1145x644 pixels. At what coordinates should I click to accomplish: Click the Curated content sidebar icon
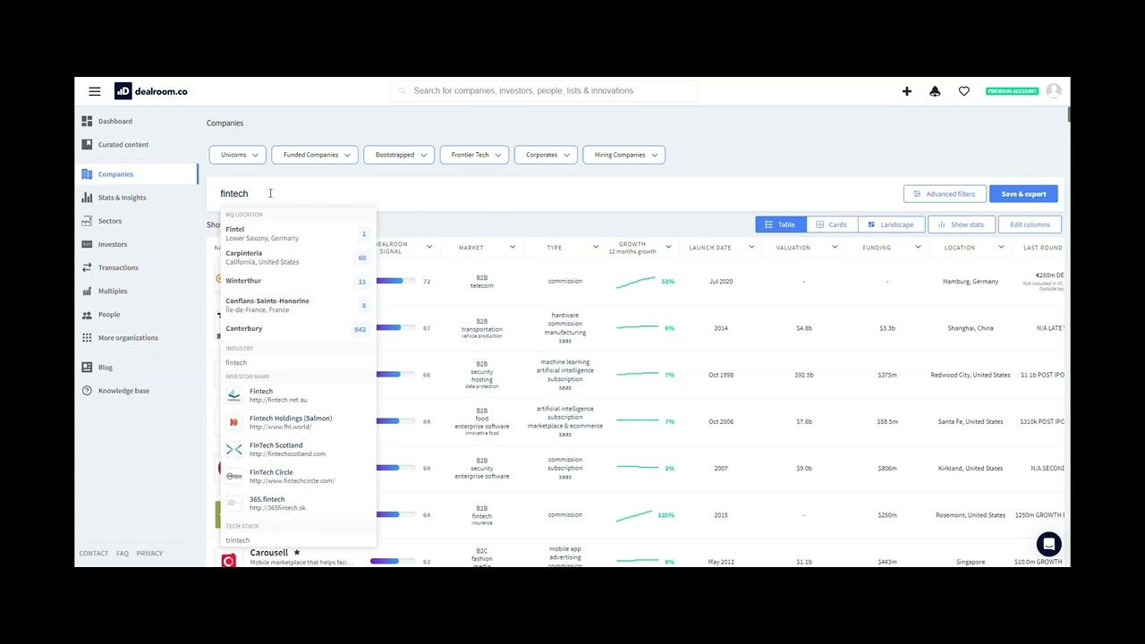[x=87, y=144]
